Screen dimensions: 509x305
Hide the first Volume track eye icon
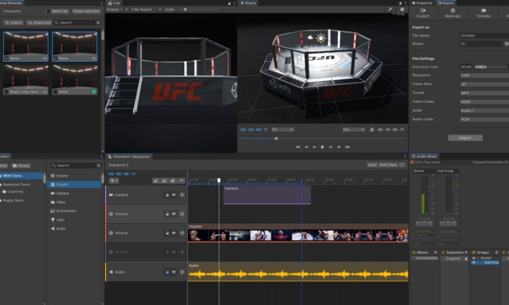coord(174,214)
